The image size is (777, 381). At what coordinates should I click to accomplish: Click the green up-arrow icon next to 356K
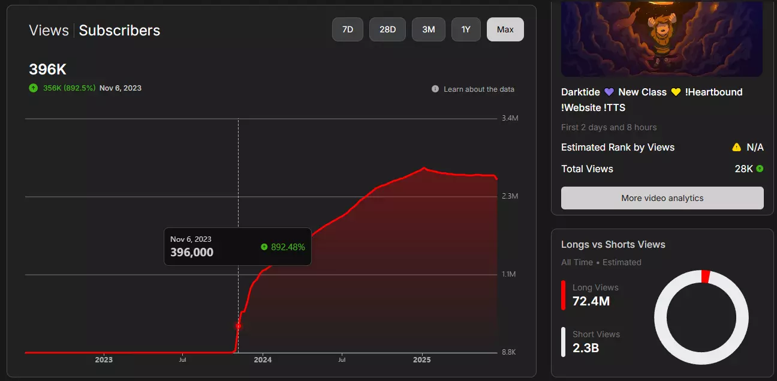pyautogui.click(x=34, y=88)
